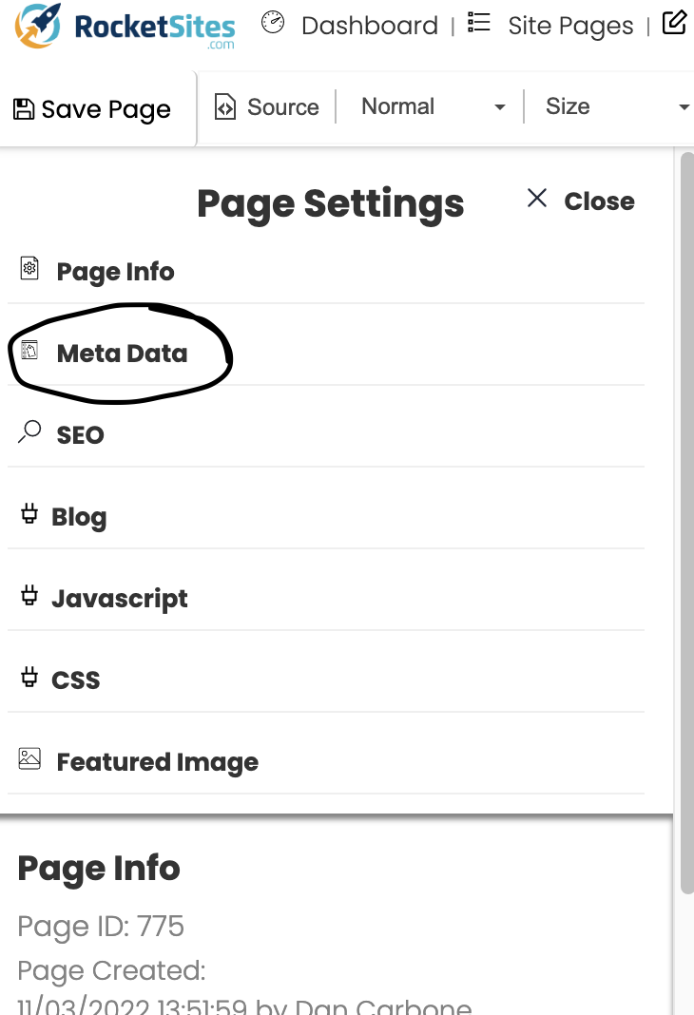Click the Blog plug icon
Image resolution: width=694 pixels, height=1015 pixels.
point(29,515)
